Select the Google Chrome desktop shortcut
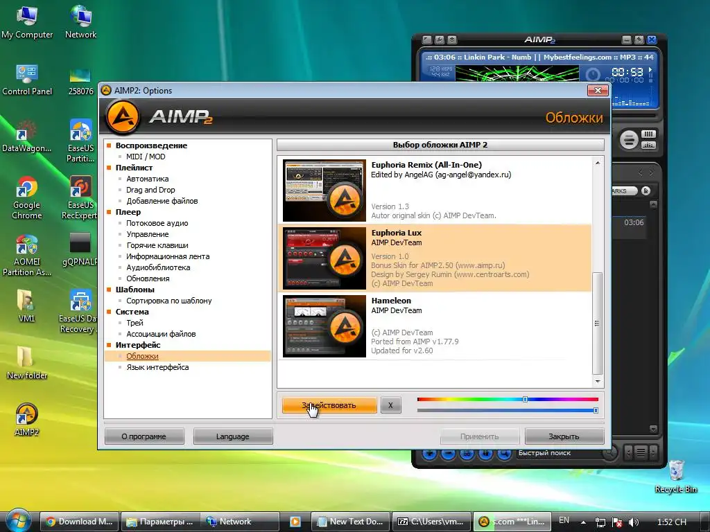710x532 pixels. point(27,198)
